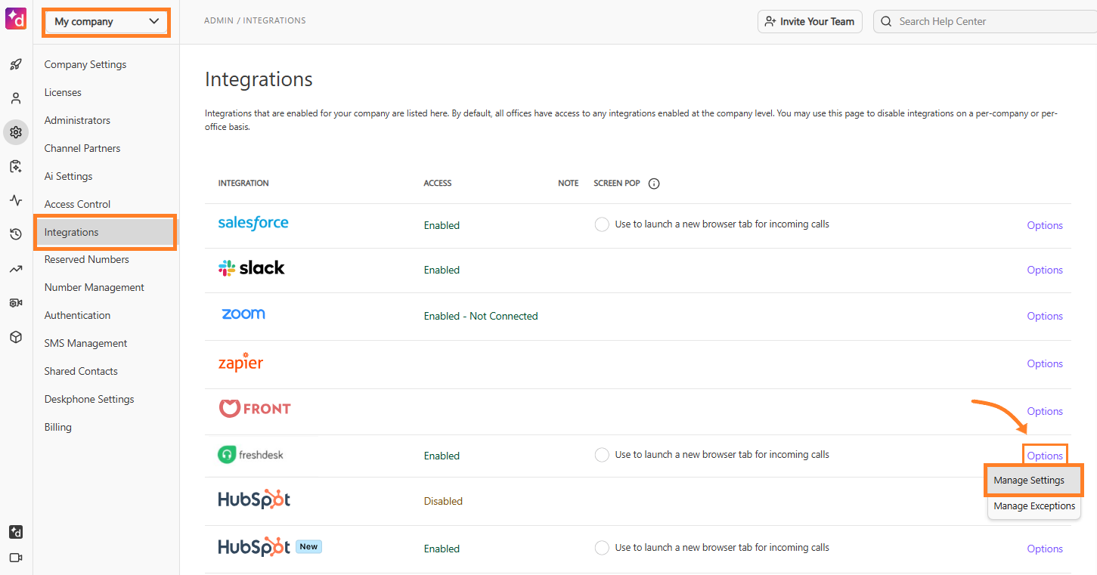Open Options for Salesforce
The image size is (1097, 575).
pos(1045,225)
